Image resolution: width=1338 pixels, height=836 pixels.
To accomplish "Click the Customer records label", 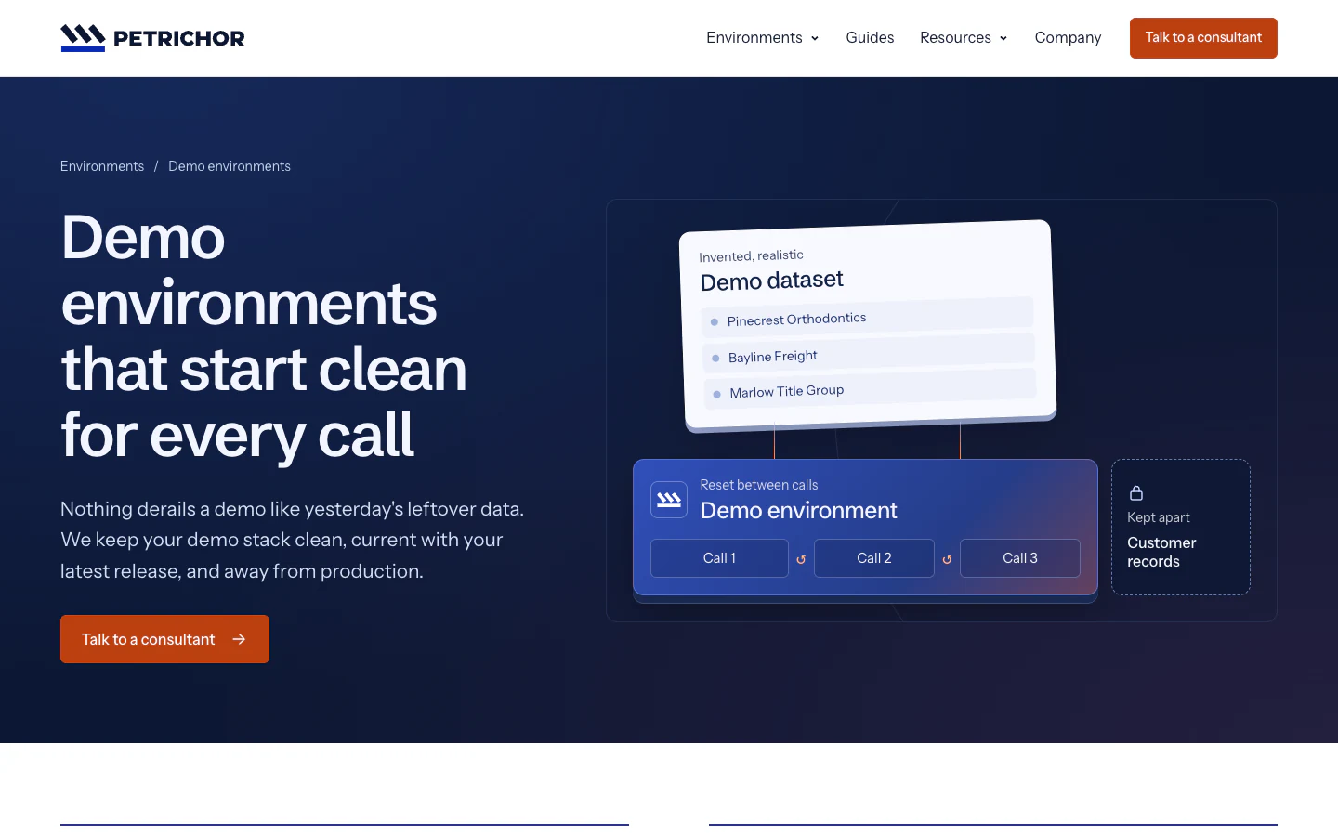I will pyautogui.click(x=1161, y=552).
